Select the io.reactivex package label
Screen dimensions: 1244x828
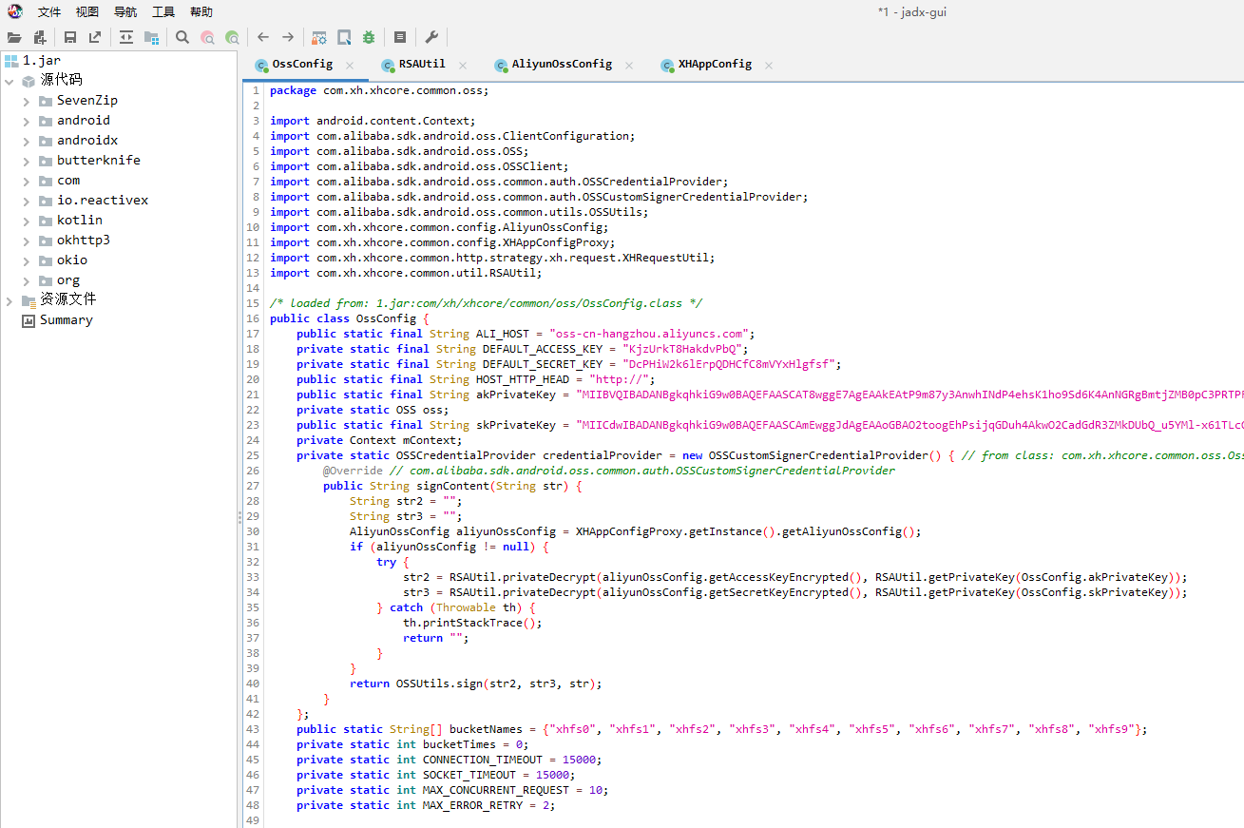(x=103, y=200)
